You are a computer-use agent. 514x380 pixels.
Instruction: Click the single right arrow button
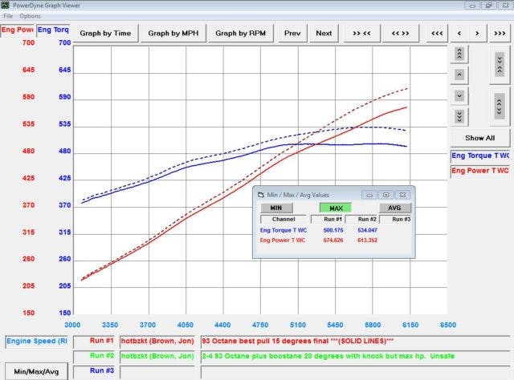477,33
